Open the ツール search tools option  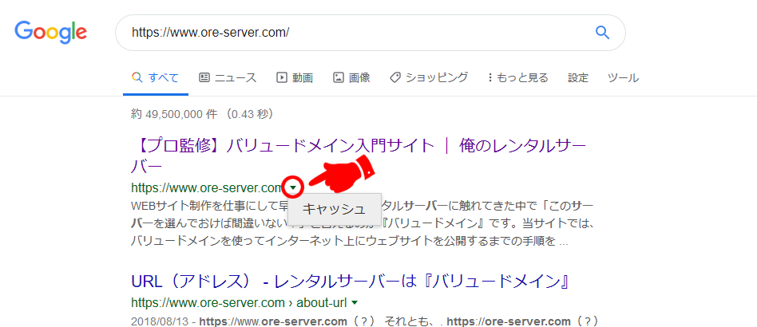623,77
